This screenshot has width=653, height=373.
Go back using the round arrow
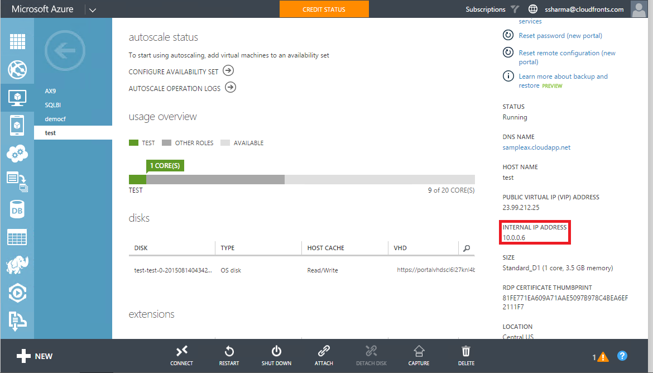(65, 51)
